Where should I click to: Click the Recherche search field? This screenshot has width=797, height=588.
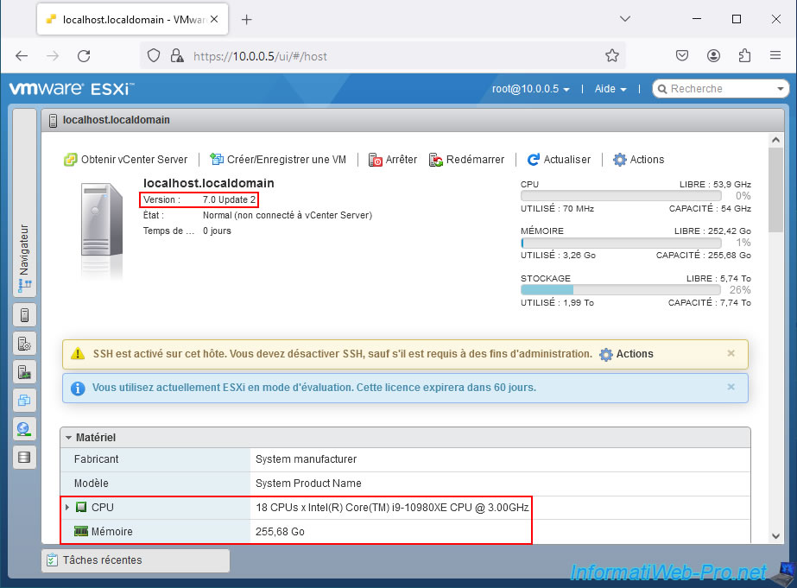721,89
